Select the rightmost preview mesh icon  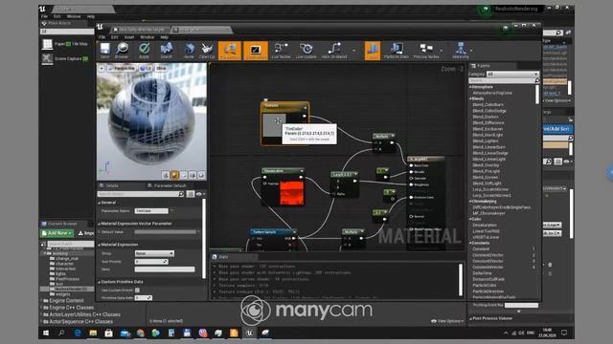point(201,175)
